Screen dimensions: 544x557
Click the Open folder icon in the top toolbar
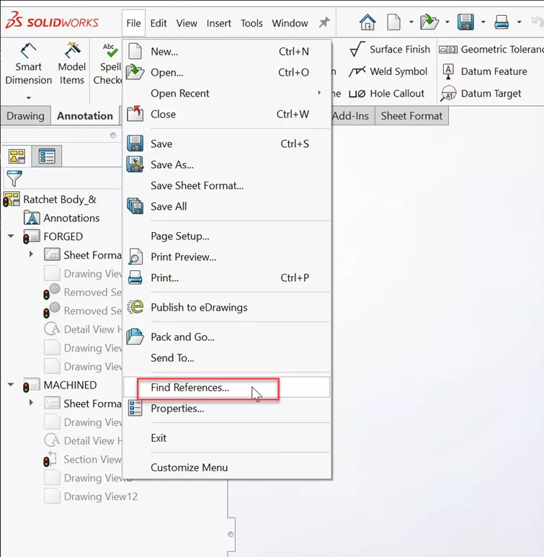point(429,22)
